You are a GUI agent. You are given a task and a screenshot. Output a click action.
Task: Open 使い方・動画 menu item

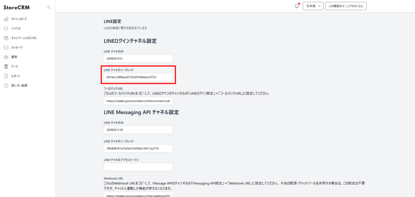(19, 86)
